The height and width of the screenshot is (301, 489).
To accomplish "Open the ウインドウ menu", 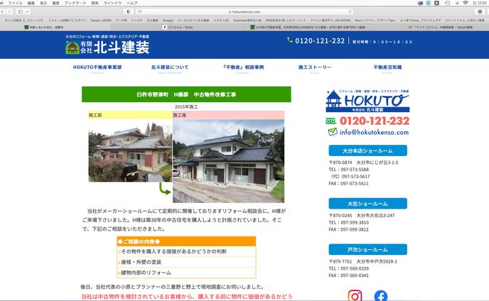I will point(112,3).
